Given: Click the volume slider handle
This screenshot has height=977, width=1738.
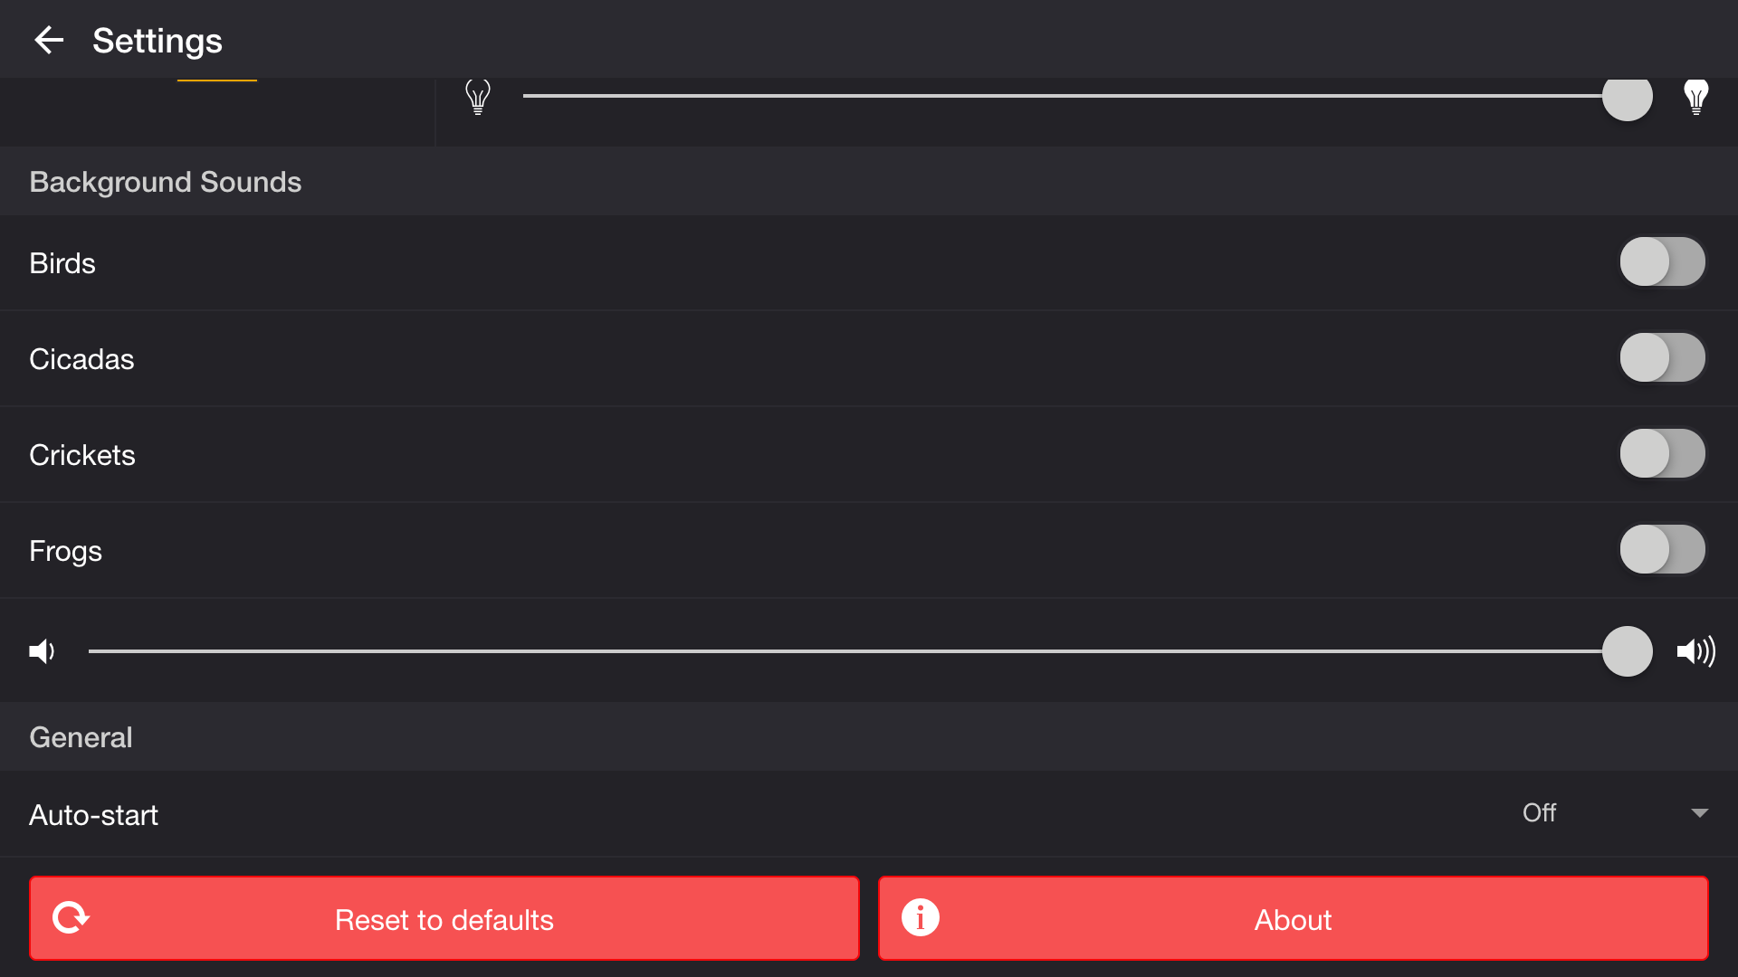Looking at the screenshot, I should 1627,651.
